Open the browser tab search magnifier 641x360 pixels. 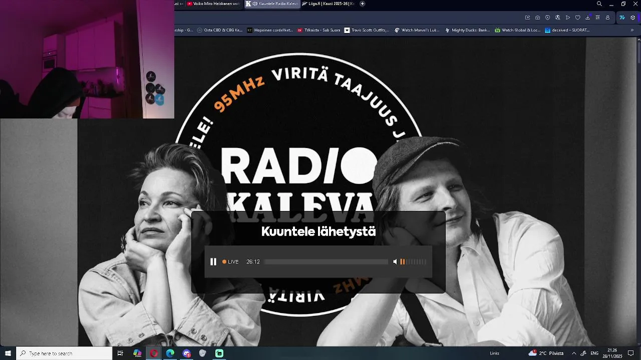599,4
